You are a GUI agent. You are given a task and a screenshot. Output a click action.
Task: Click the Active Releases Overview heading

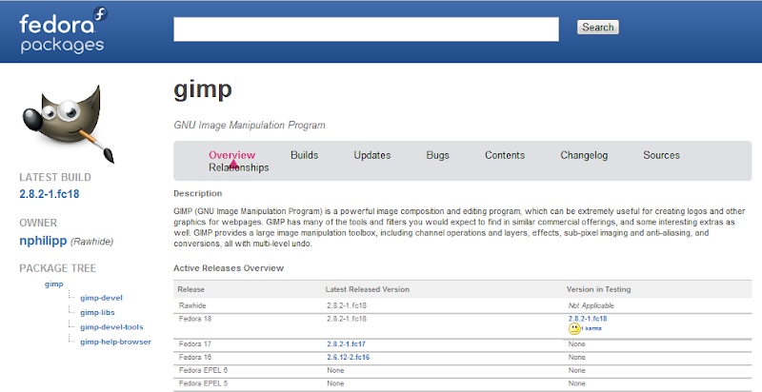click(229, 268)
